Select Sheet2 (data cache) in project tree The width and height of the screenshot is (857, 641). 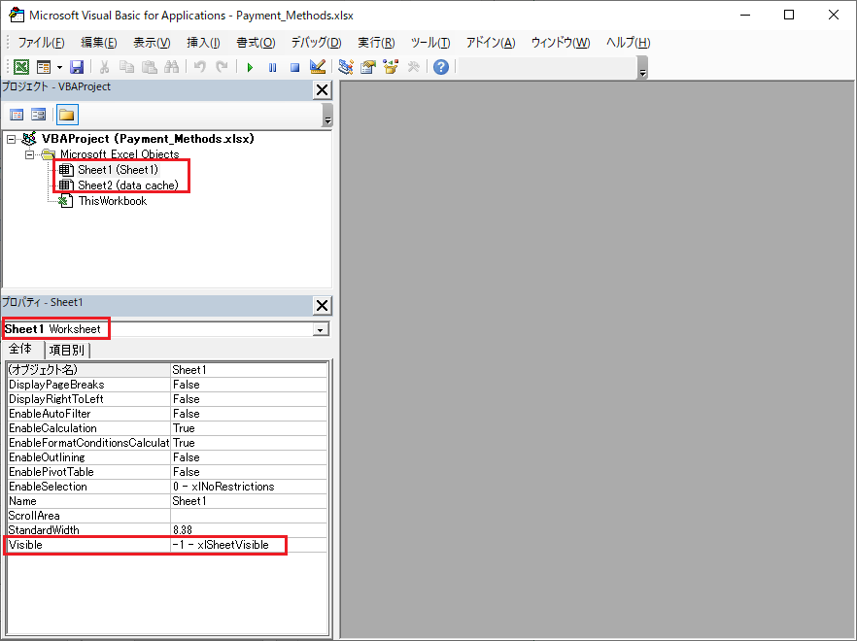(x=128, y=186)
